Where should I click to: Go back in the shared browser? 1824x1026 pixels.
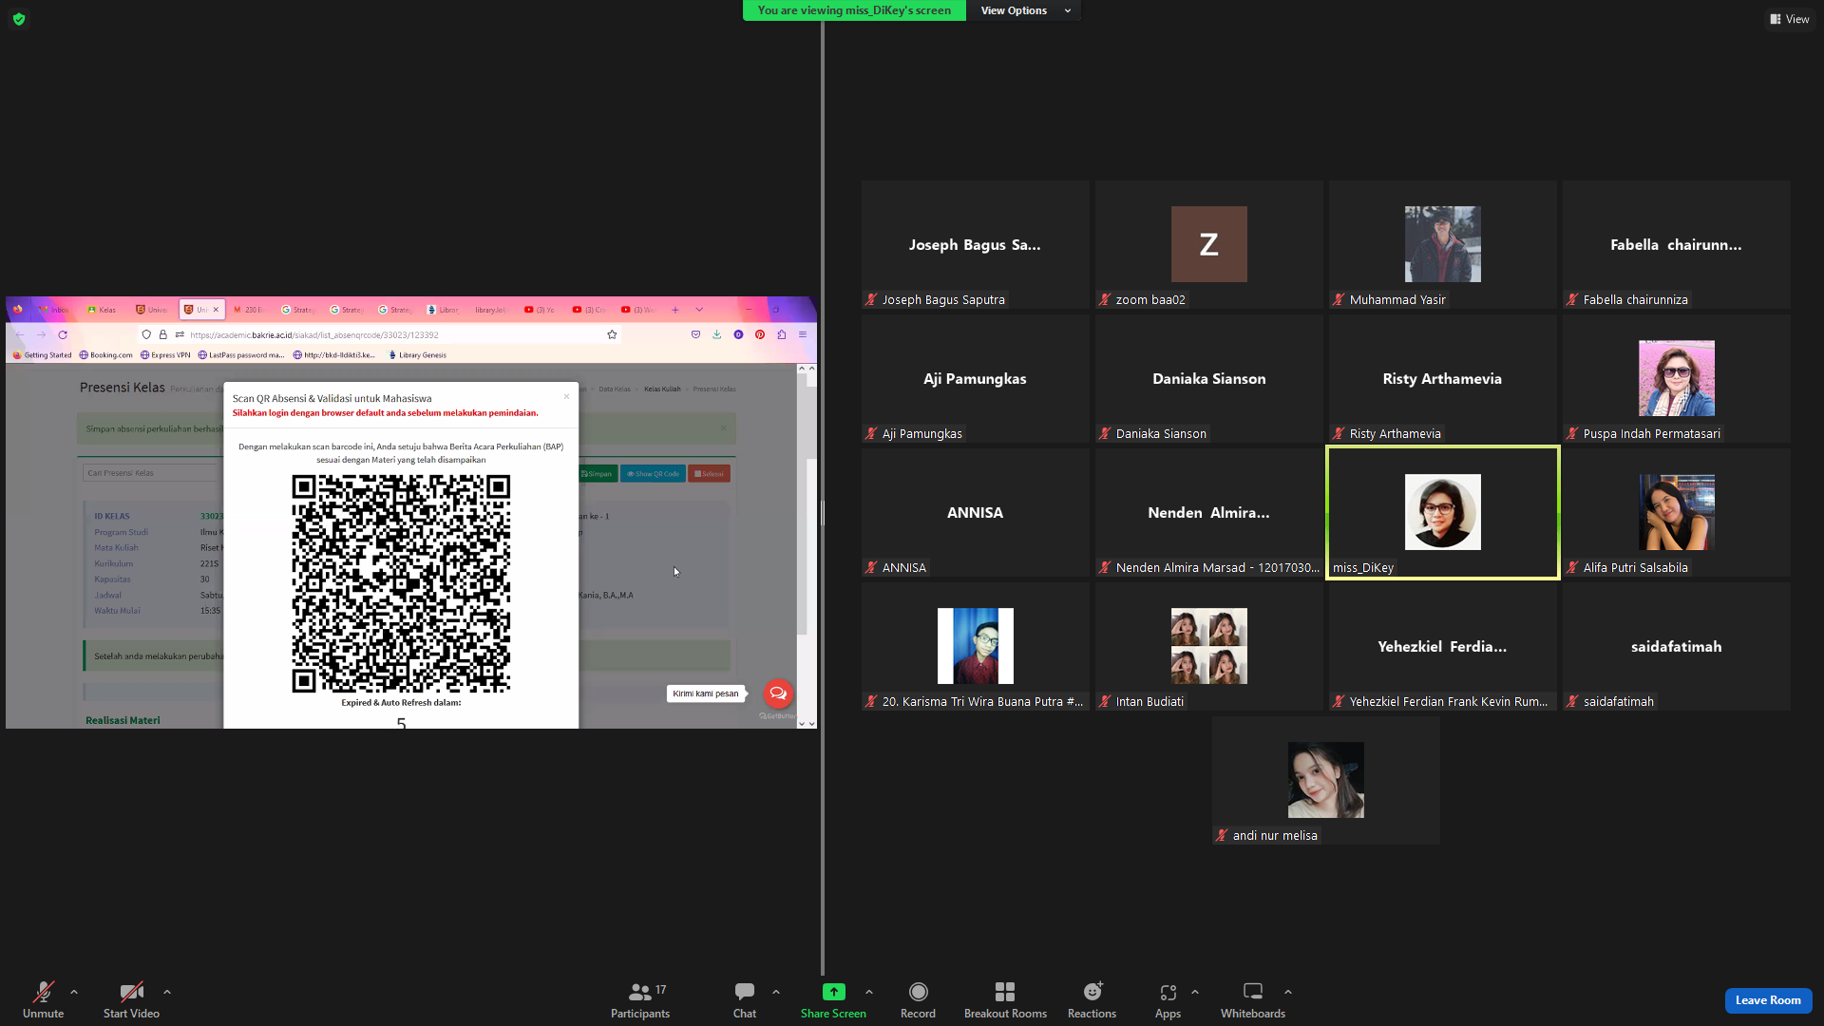pyautogui.click(x=20, y=334)
